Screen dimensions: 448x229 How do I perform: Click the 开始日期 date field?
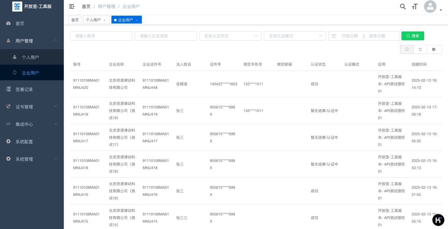click(350, 36)
